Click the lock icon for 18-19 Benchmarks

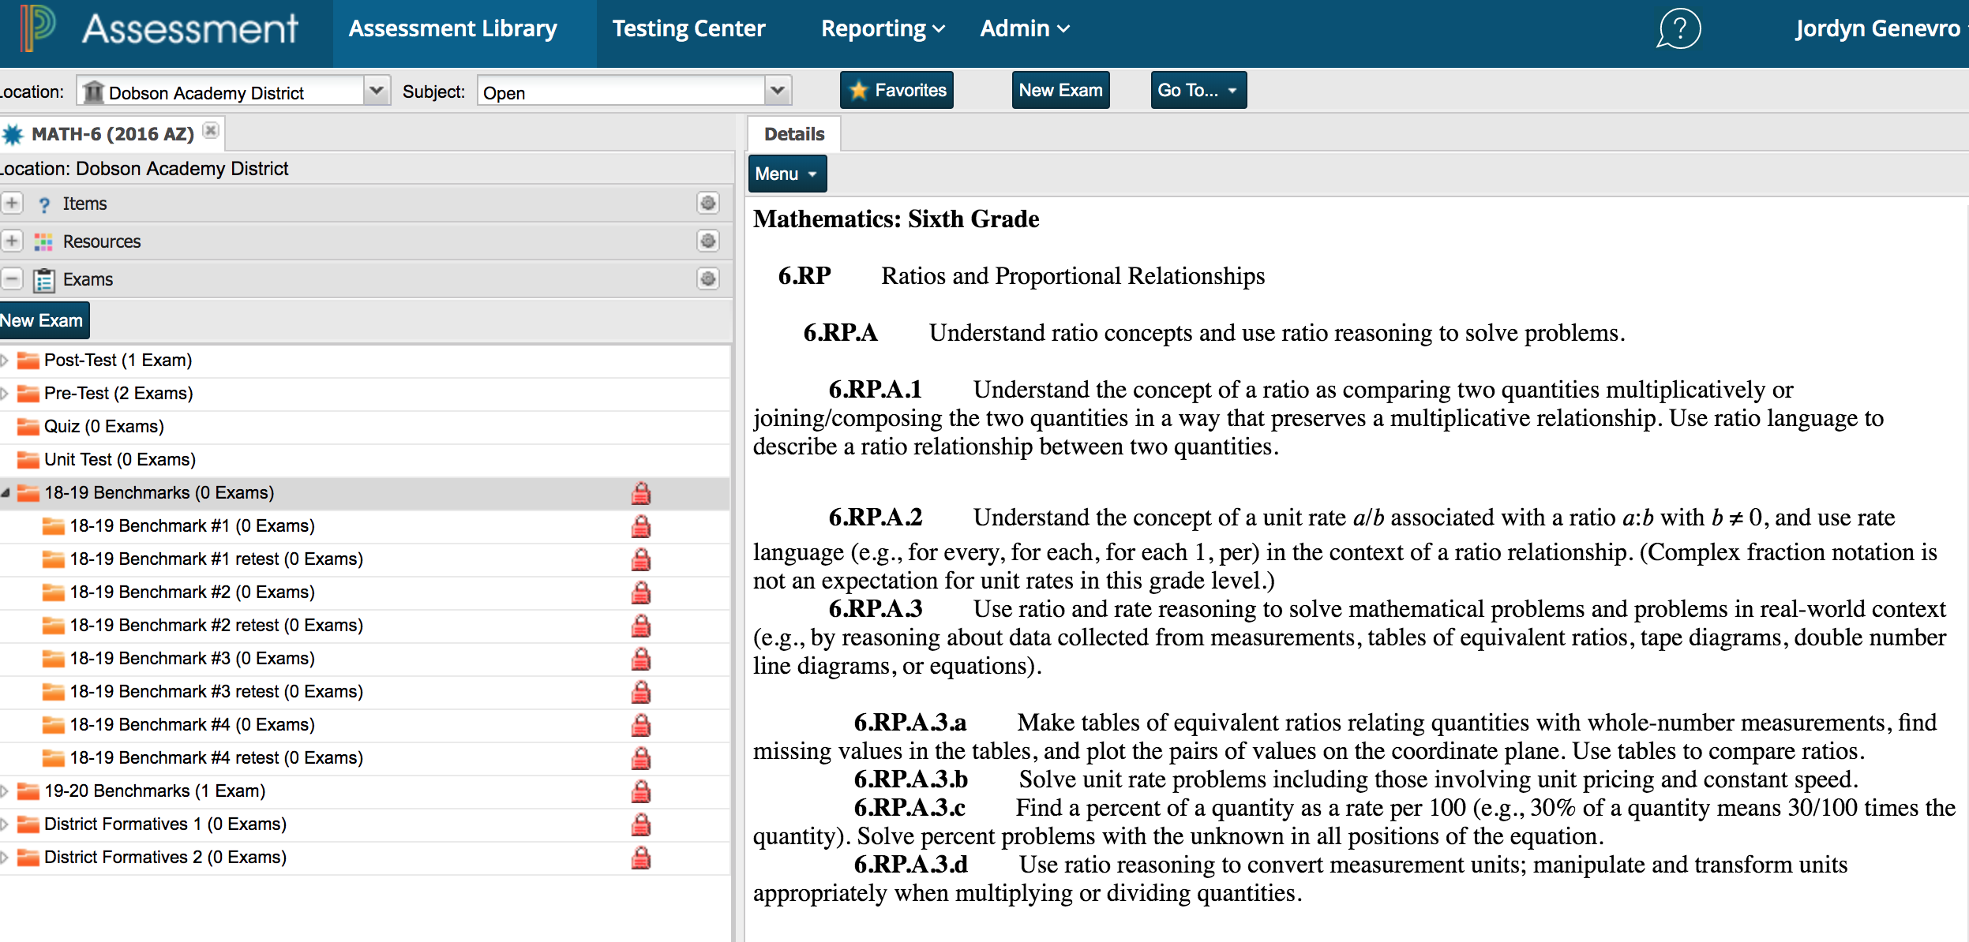[x=641, y=493]
